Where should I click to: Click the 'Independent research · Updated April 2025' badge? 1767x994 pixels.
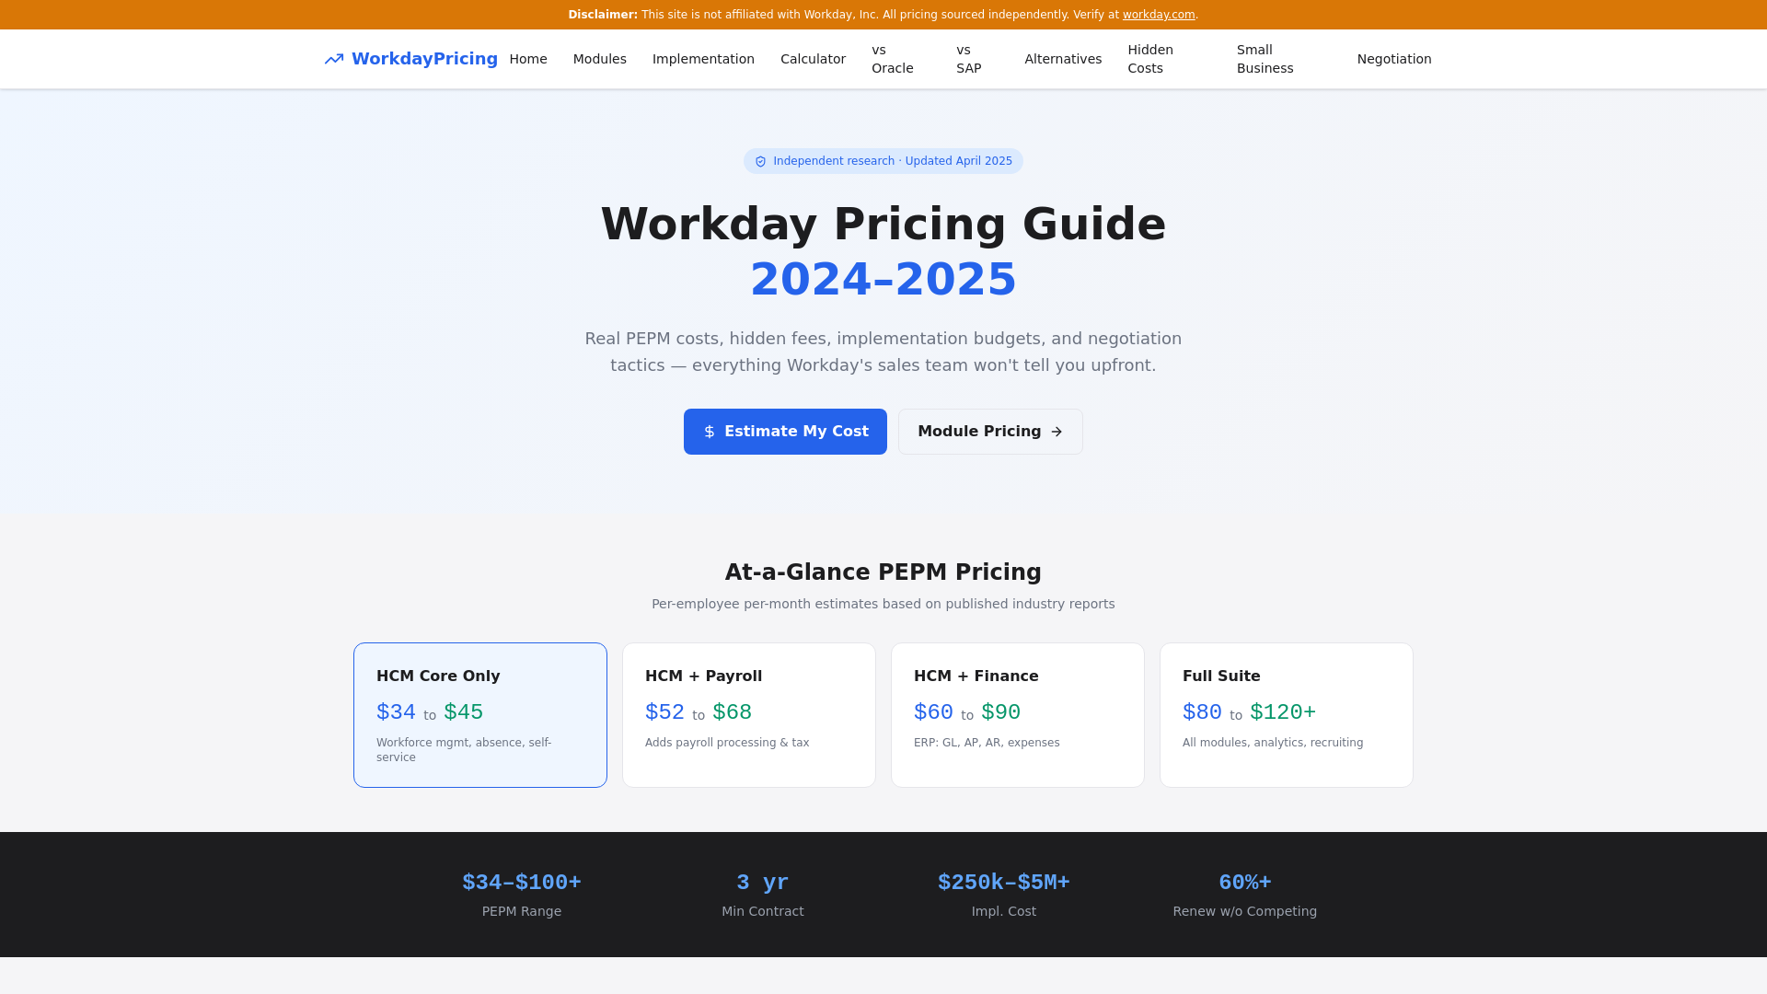pyautogui.click(x=883, y=161)
